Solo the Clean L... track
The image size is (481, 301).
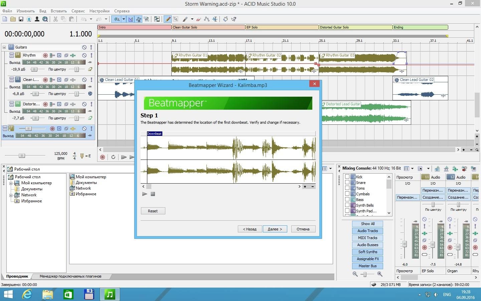(x=91, y=80)
